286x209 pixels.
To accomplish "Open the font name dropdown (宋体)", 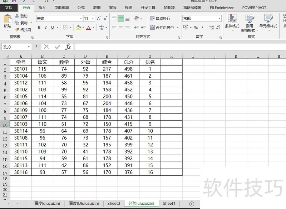I will coord(81,19).
